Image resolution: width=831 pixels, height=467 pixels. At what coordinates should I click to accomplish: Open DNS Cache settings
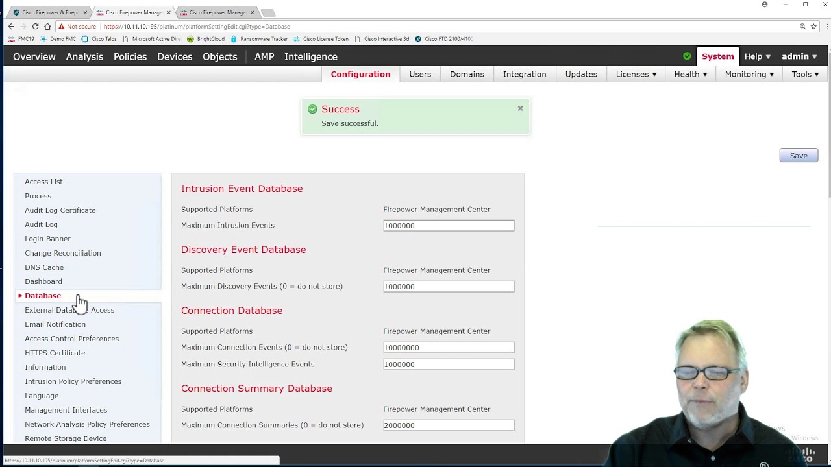[44, 267]
